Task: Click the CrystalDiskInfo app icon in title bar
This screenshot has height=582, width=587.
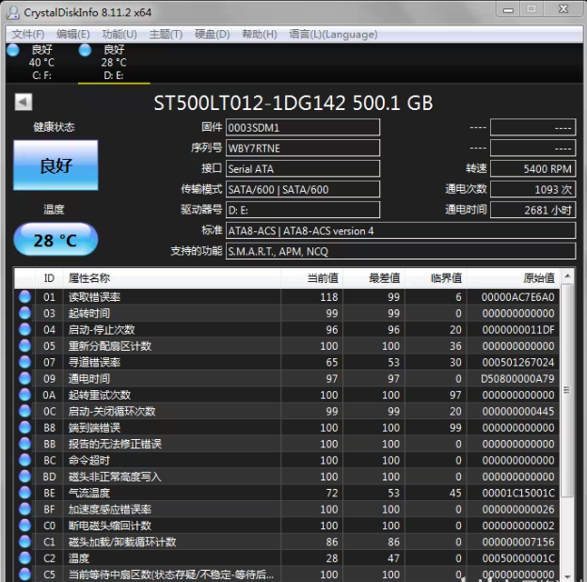Action: (13, 12)
